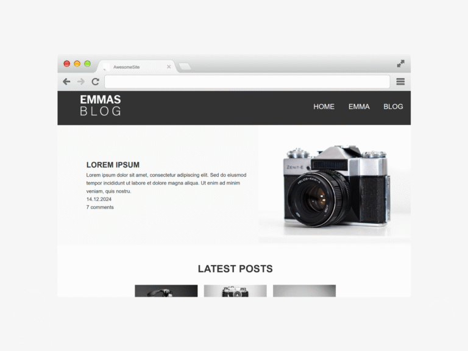Open the LOREM IPSUM post title

pos(113,165)
